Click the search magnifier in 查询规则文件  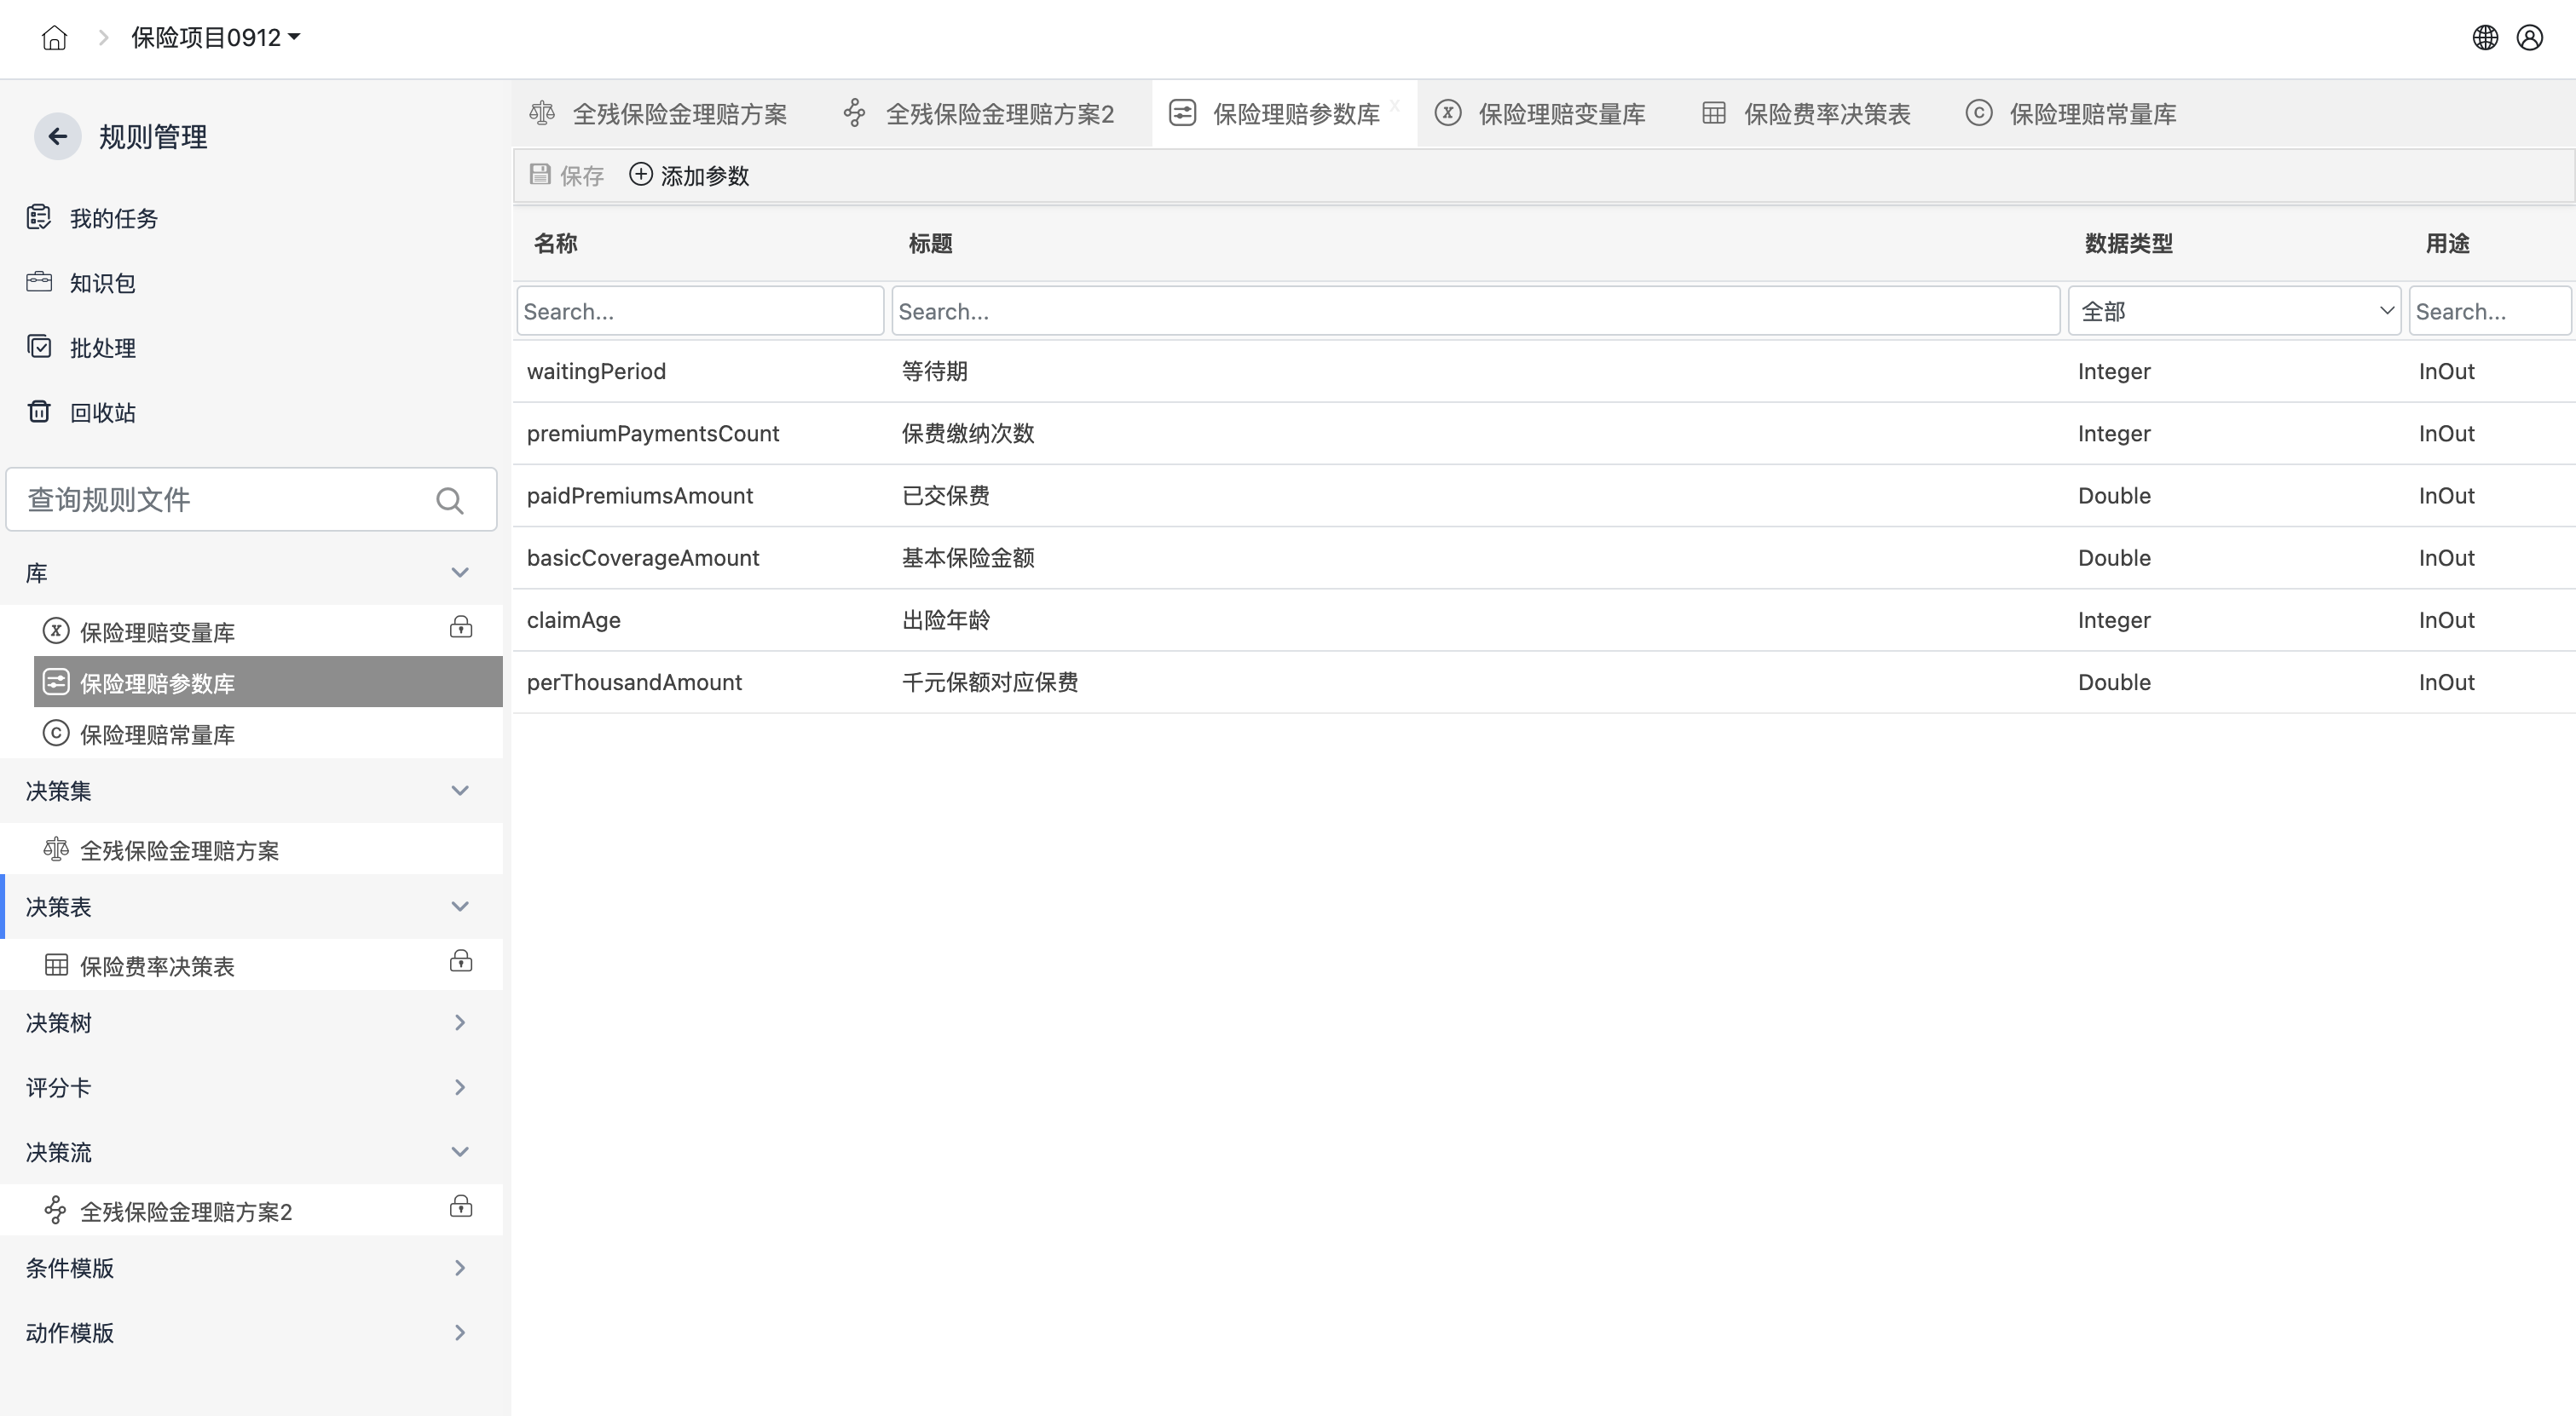450,499
